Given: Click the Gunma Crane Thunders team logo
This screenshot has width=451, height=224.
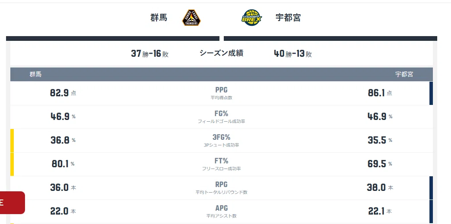Looking at the screenshot, I should (x=191, y=18).
